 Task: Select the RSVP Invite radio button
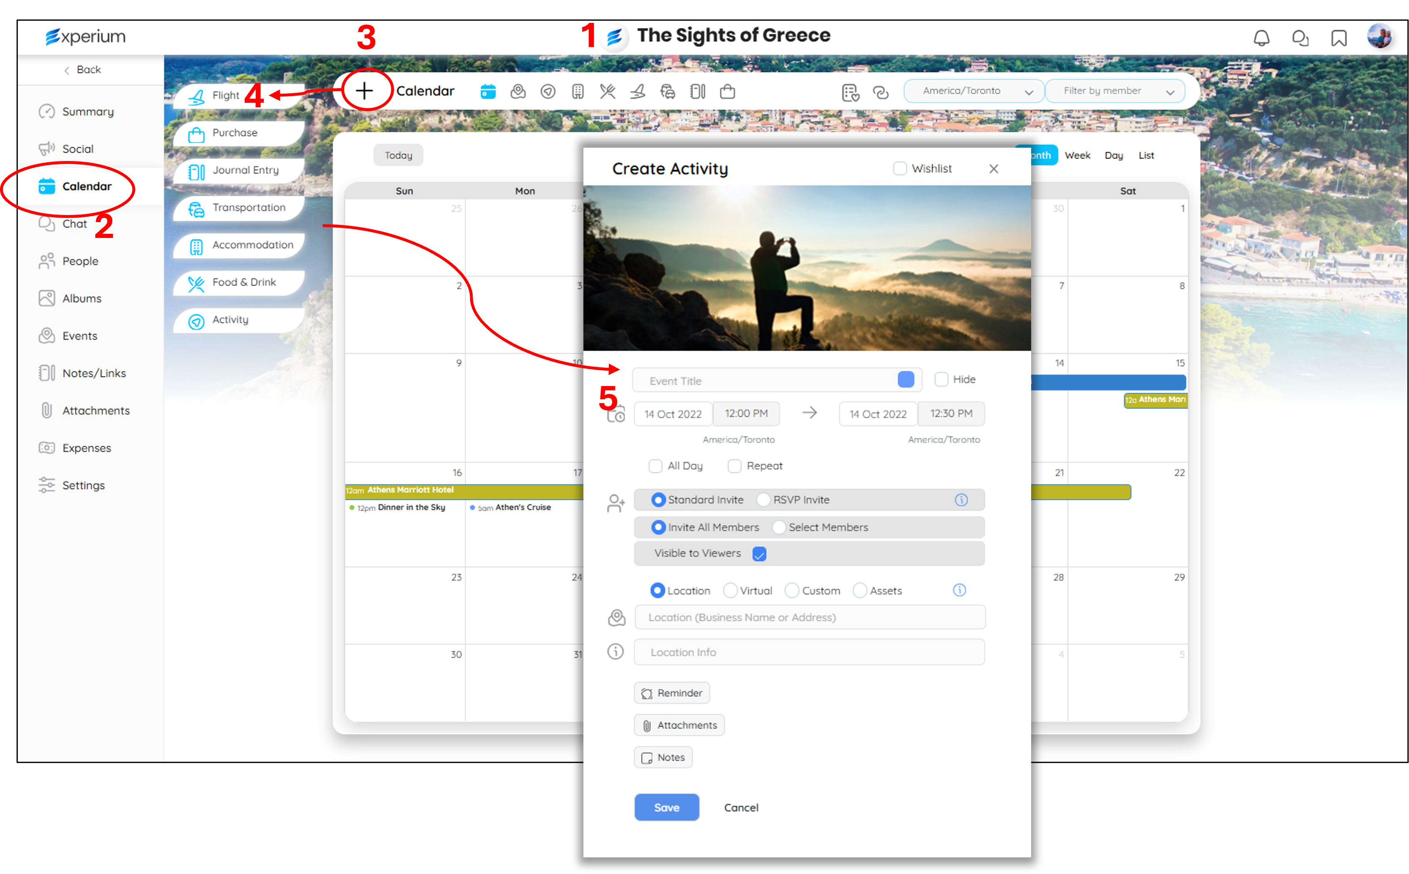point(763,500)
